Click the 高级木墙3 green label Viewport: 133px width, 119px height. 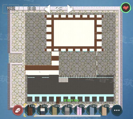tap(71, 100)
